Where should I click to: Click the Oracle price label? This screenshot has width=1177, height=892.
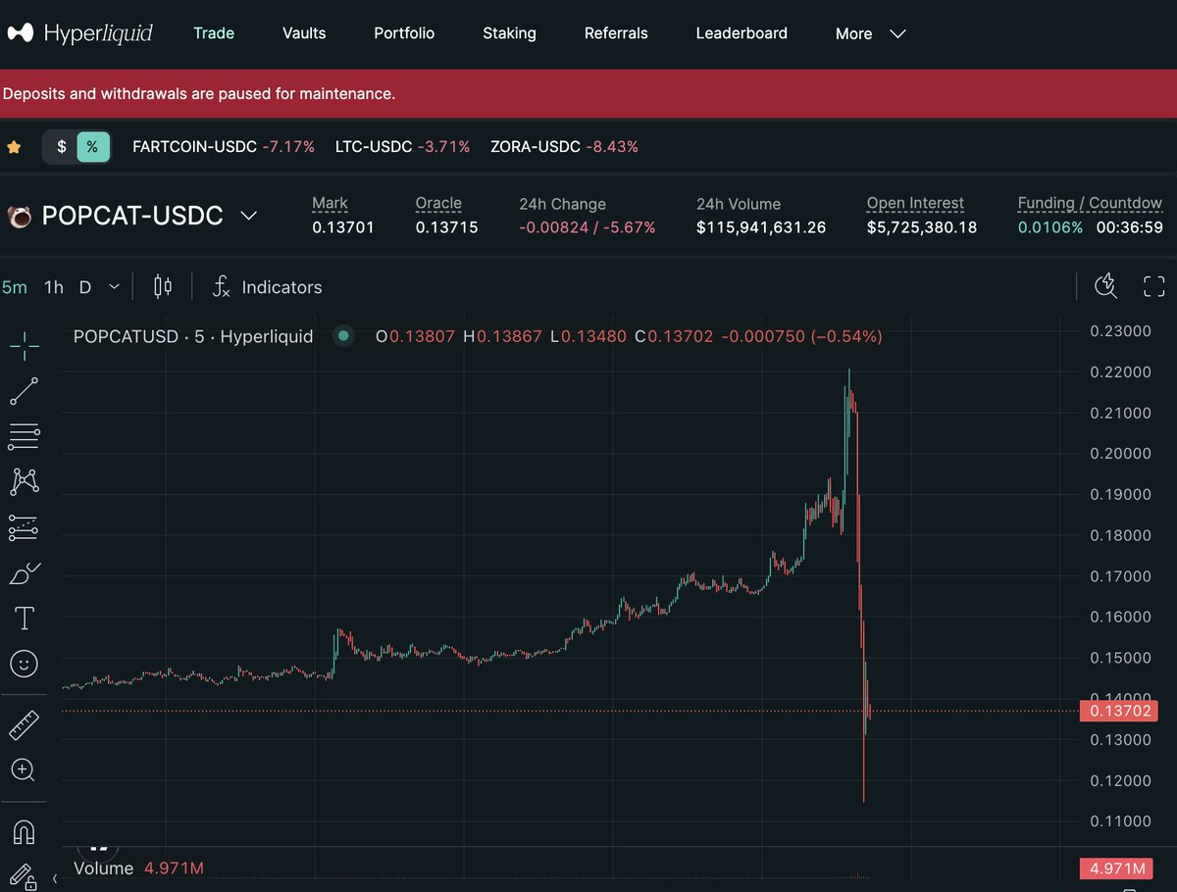point(438,204)
